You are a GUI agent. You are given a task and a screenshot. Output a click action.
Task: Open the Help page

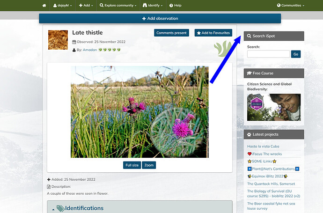coord(175,6)
